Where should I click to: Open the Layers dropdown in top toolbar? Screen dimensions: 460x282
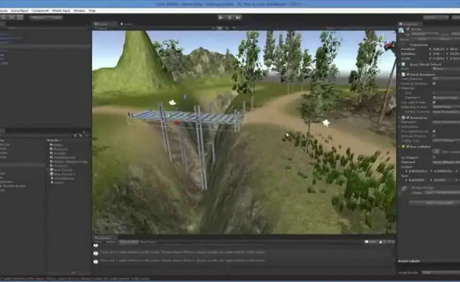[x=435, y=18]
